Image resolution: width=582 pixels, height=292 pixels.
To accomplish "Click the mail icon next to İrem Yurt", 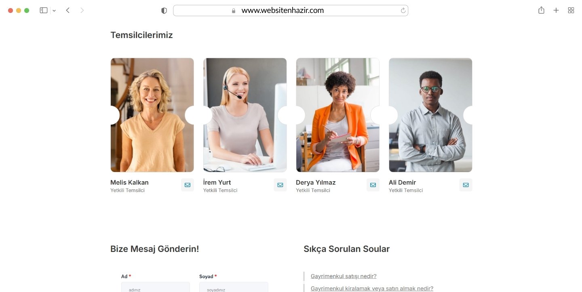I will 280,185.
